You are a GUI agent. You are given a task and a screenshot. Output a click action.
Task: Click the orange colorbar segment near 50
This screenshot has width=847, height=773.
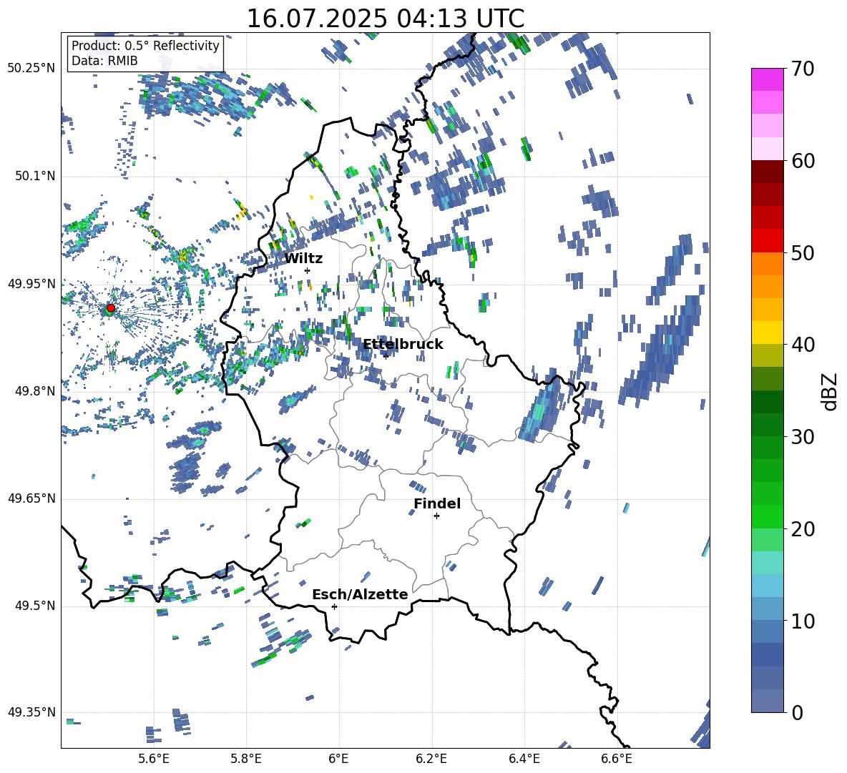point(767,264)
